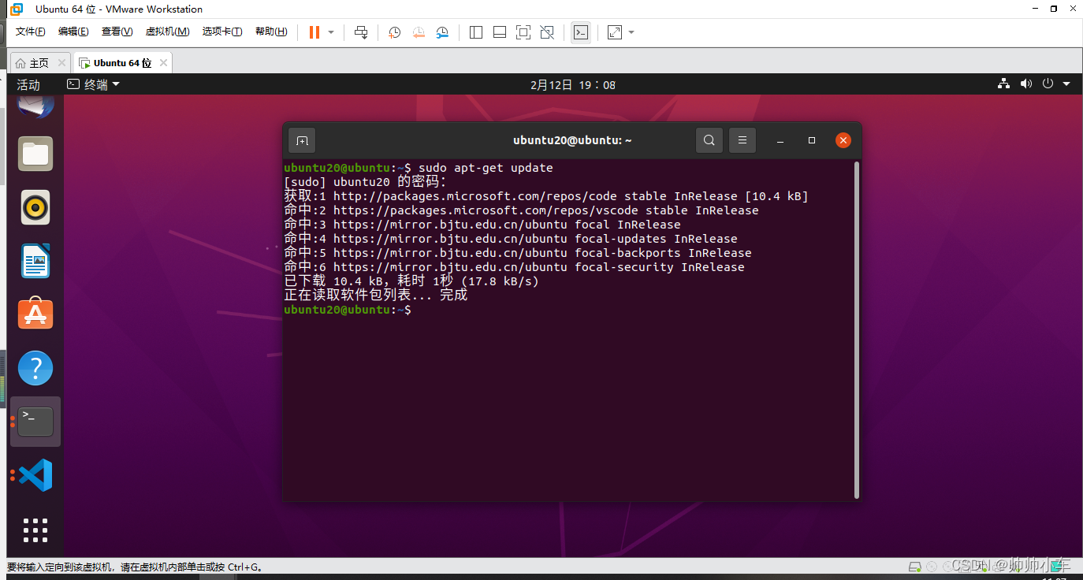Screen dimensions: 1083x580
Task: Click the terminal title ubuntu20@ubuntu: ~
Action: click(x=572, y=140)
